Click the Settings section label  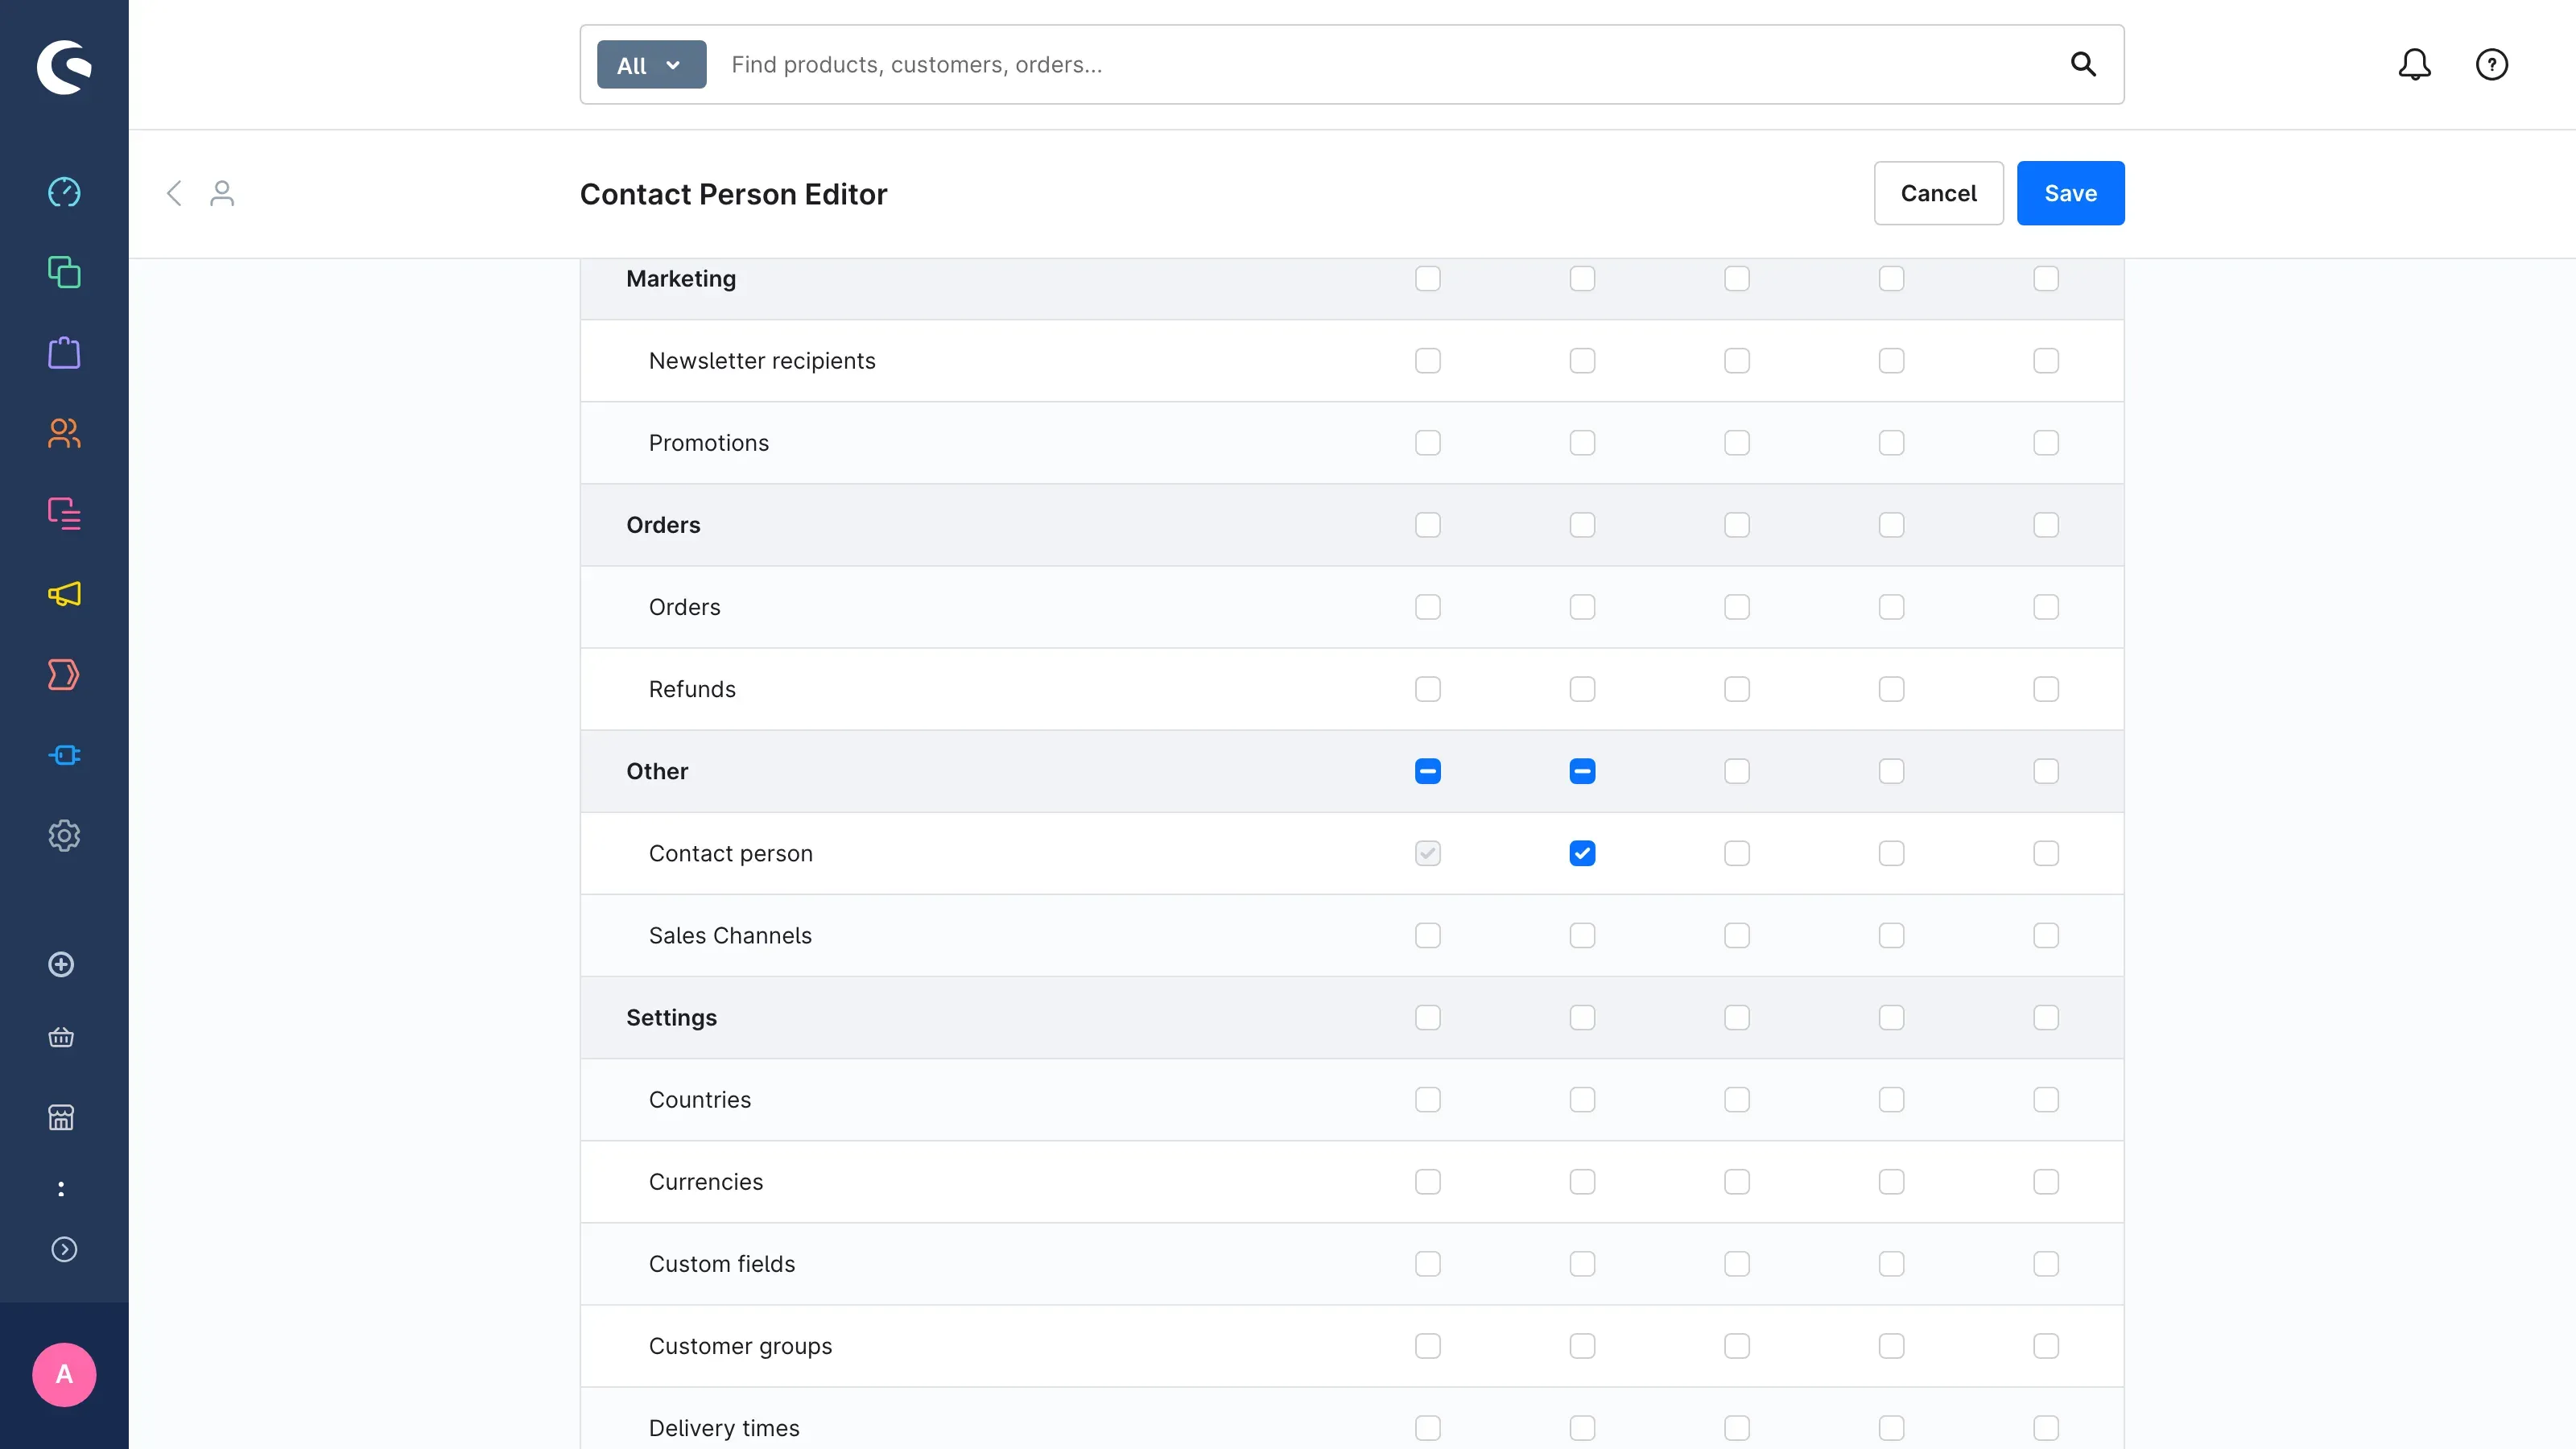(x=671, y=1018)
